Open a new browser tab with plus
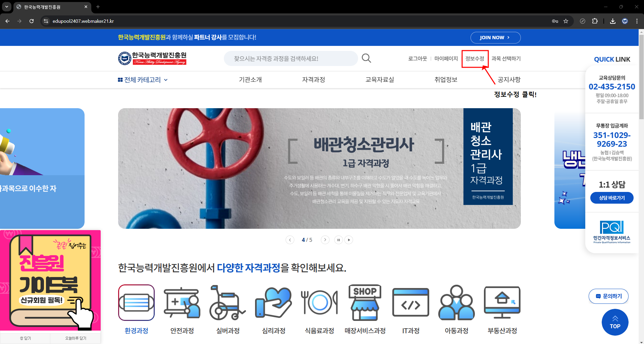Image resolution: width=644 pixels, height=344 pixels. [98, 7]
